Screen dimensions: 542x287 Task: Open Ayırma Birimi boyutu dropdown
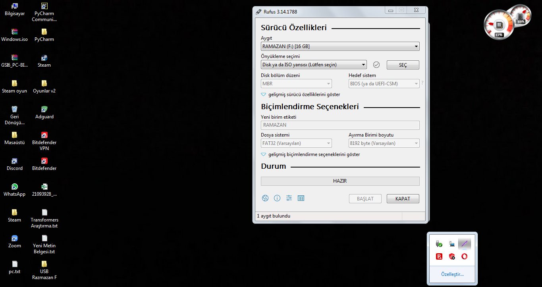[x=384, y=143]
